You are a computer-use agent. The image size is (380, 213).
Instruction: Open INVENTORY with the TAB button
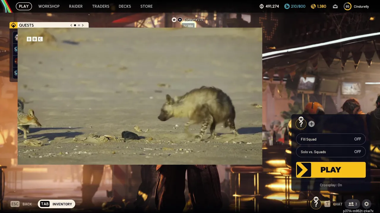coord(56,204)
